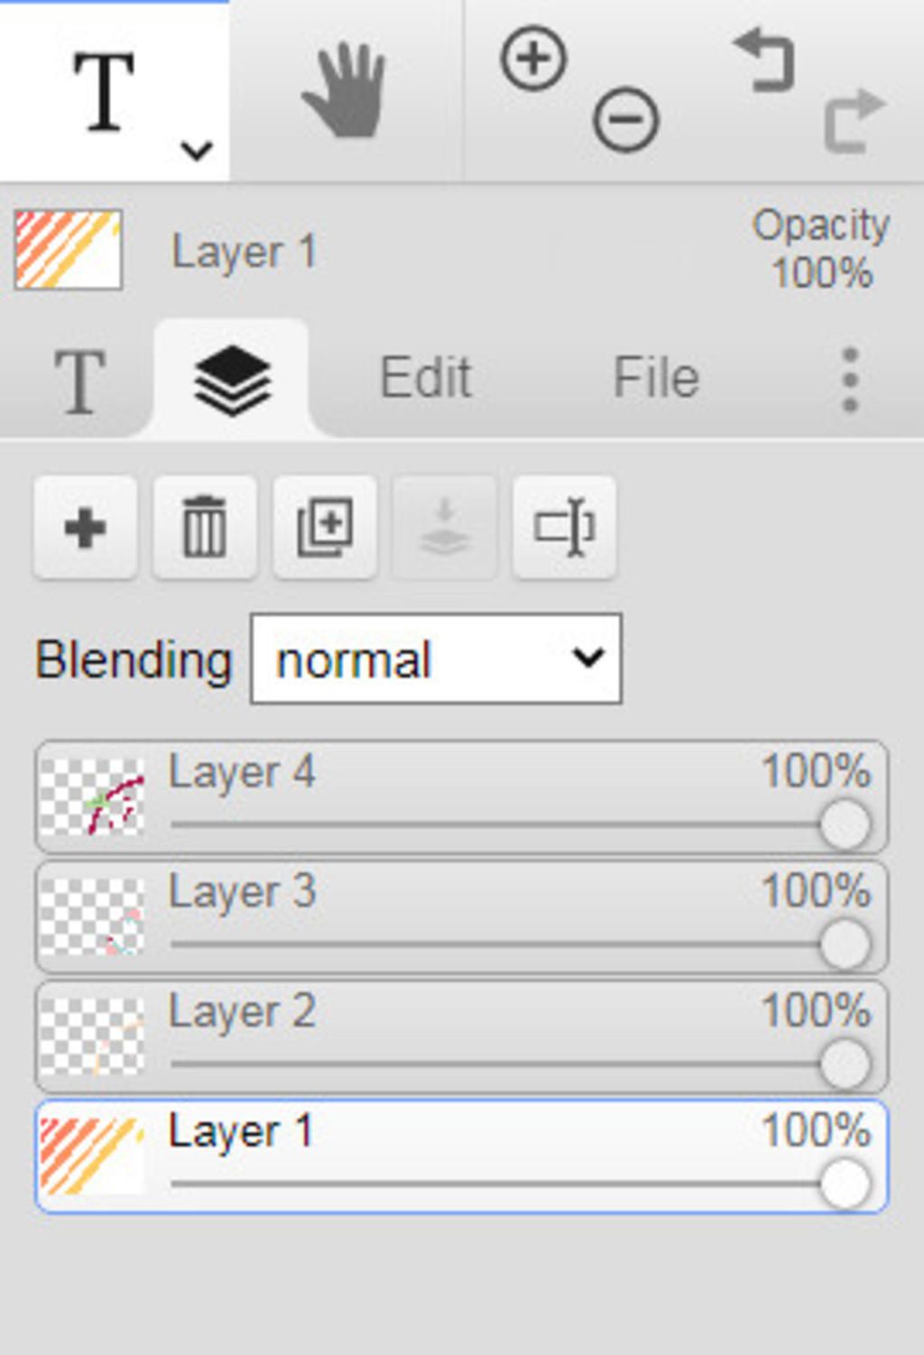Select Layer 3 in the layer list
This screenshot has height=1355, width=924.
461,917
